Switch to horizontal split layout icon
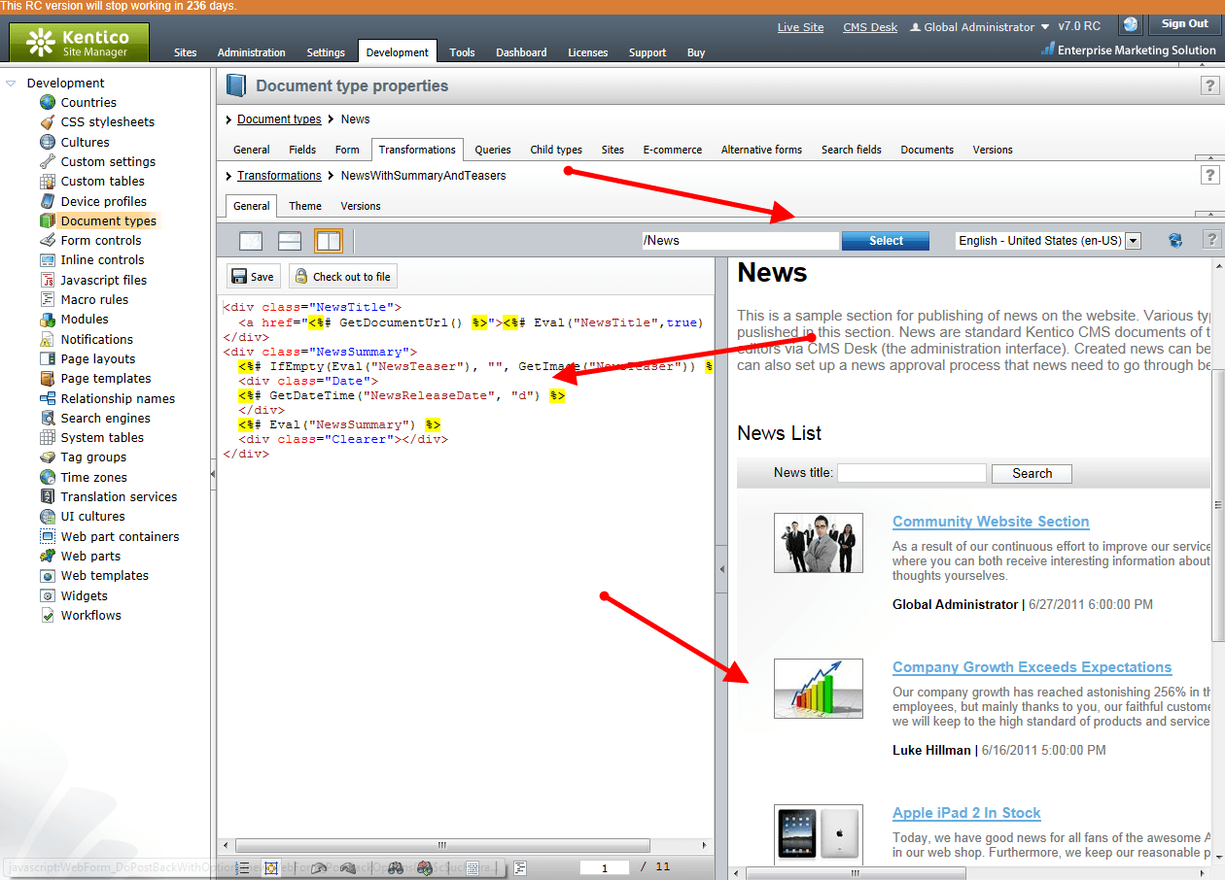Viewport: 1225px width, 880px height. click(290, 241)
